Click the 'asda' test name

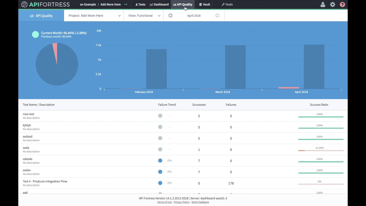tap(26, 148)
